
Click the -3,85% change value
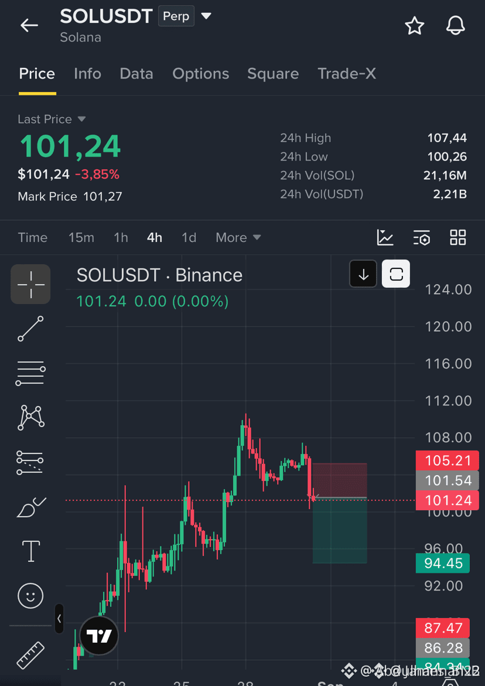pos(97,175)
